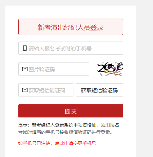Click the 如手机号已注销 red text

pos(34,143)
